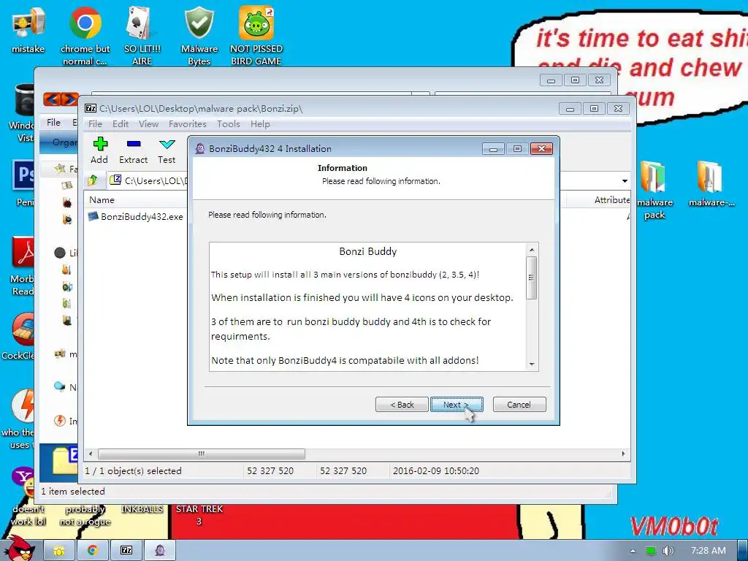Open the File menu in 7-Zip

tap(95, 124)
